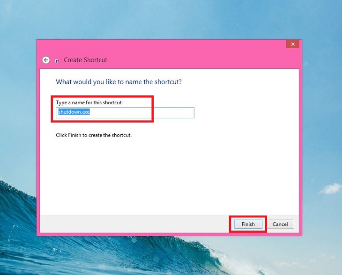The width and height of the screenshot is (342, 275).
Task: Click the "Type a name for this shortcut:" label
Action: tap(89, 102)
